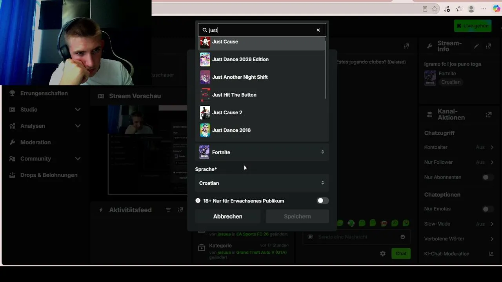Click the Sende eine Nachricht input field
The width and height of the screenshot is (502, 282).
pyautogui.click(x=357, y=237)
